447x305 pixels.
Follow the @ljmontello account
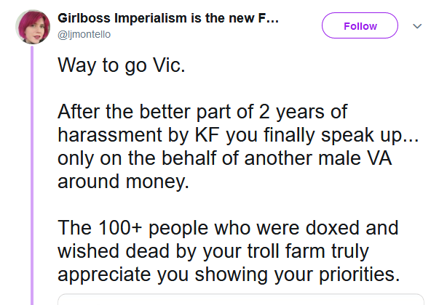pyautogui.click(x=360, y=25)
